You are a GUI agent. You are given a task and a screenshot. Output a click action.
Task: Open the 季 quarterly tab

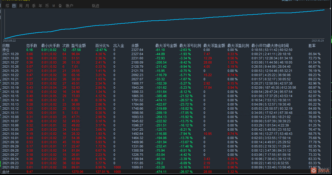point(34,6)
